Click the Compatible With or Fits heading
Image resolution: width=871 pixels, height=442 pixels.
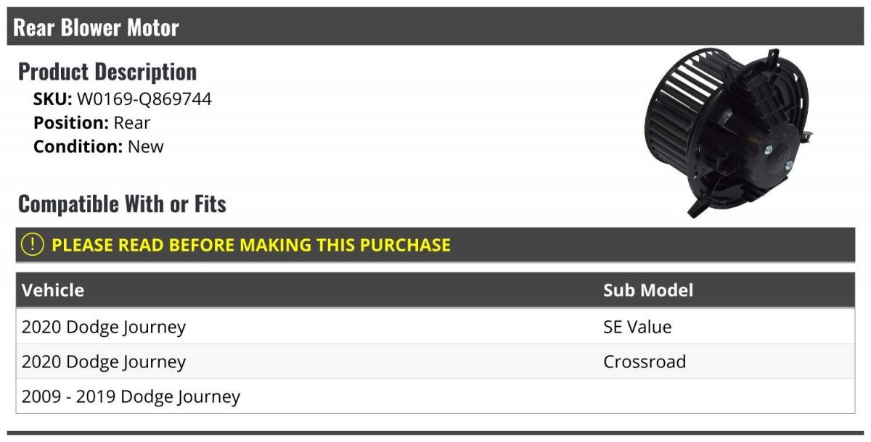click(x=122, y=204)
